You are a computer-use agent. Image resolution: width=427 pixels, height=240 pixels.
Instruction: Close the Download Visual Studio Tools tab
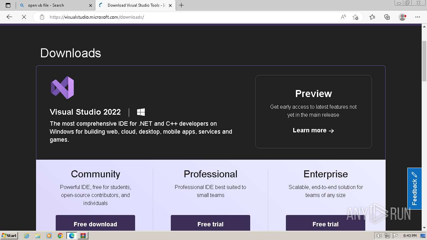coord(170,5)
